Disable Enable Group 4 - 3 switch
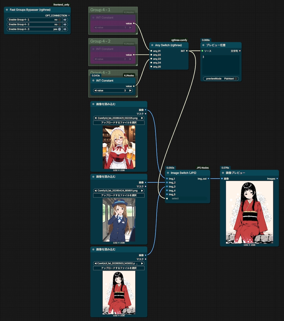The width and height of the screenshot is (284, 321). (x=60, y=29)
